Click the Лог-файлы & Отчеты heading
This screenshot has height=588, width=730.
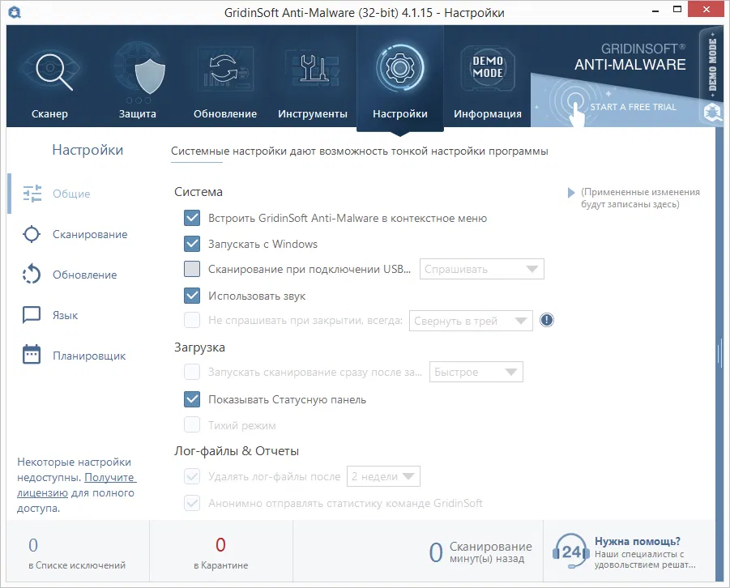237,450
